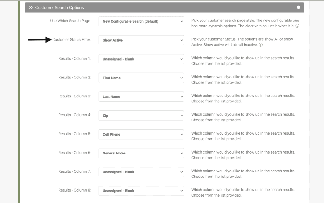Open the Column 3 Last Name dropdown
This screenshot has height=203, width=324.
pyautogui.click(x=141, y=97)
